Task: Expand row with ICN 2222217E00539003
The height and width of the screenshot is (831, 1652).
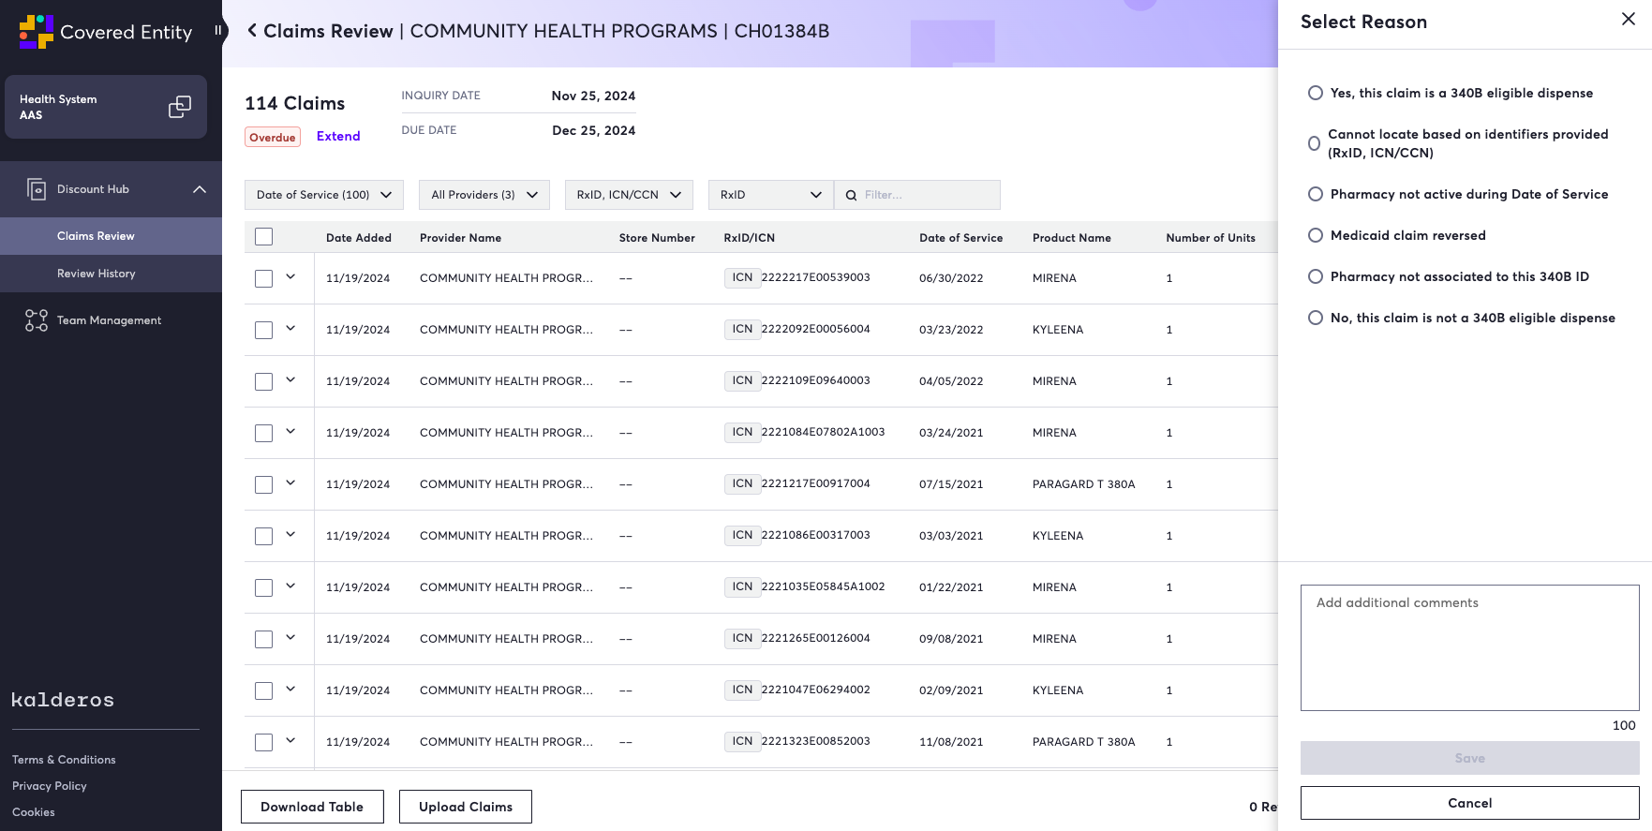Action: pos(290,276)
